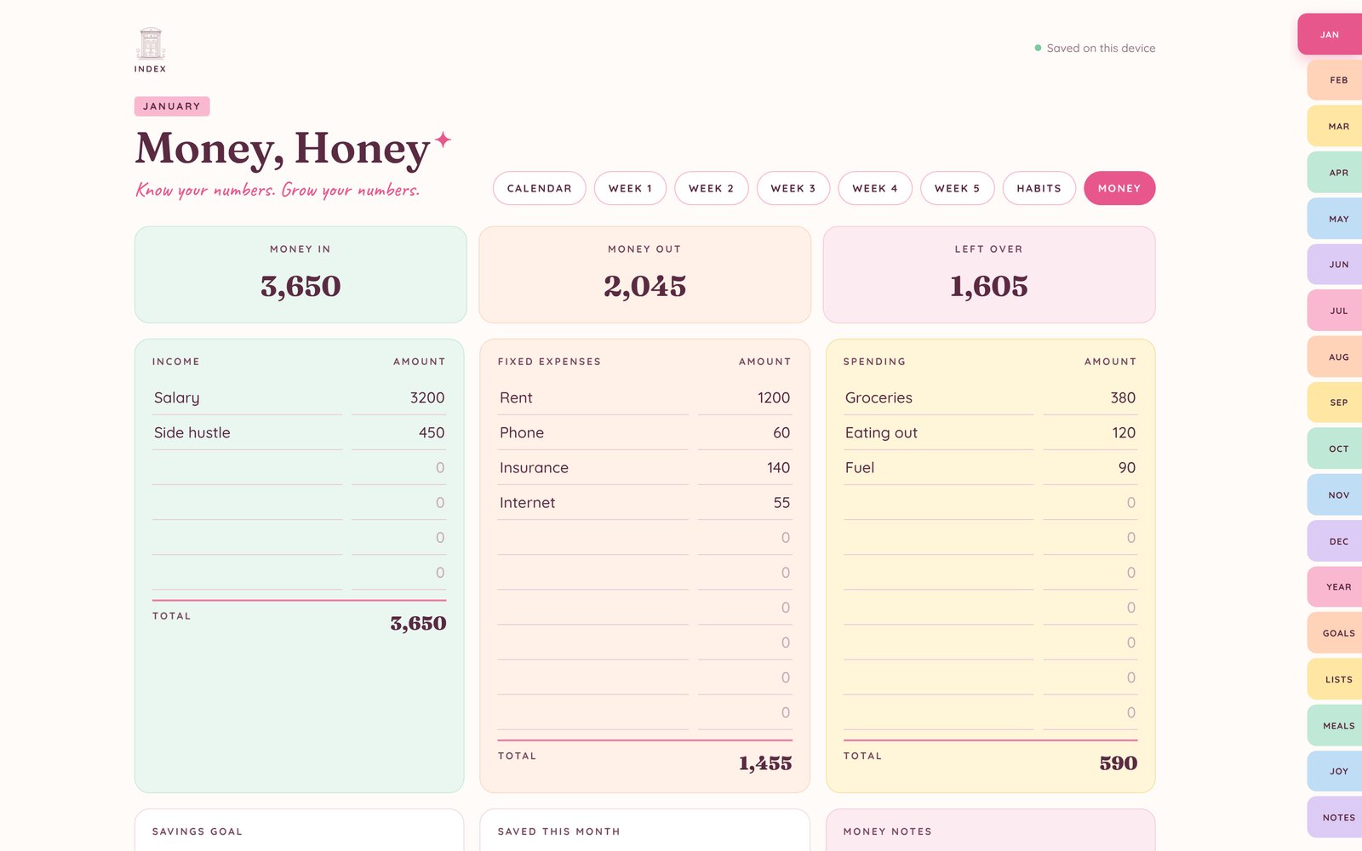The width and height of the screenshot is (1362, 851).
Task: Open the MAY side tab
Action: coord(1335,219)
